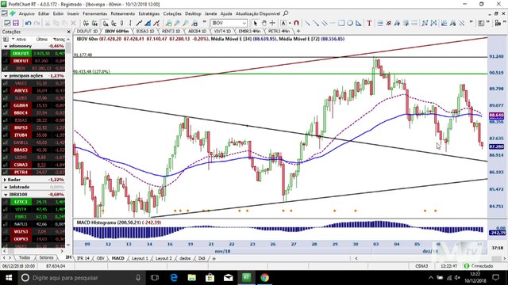Image resolution: width=508 pixels, height=285 pixels.
Task: Switch to the B3SA3 1D chart tab
Action: (x=144, y=31)
